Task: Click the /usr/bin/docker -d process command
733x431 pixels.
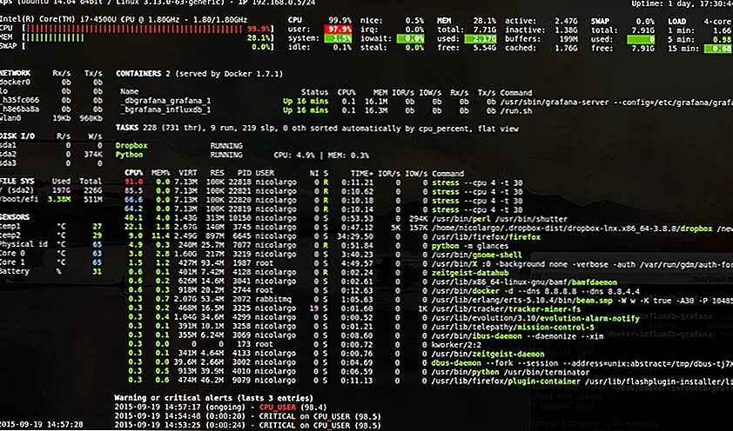Action: (535, 290)
